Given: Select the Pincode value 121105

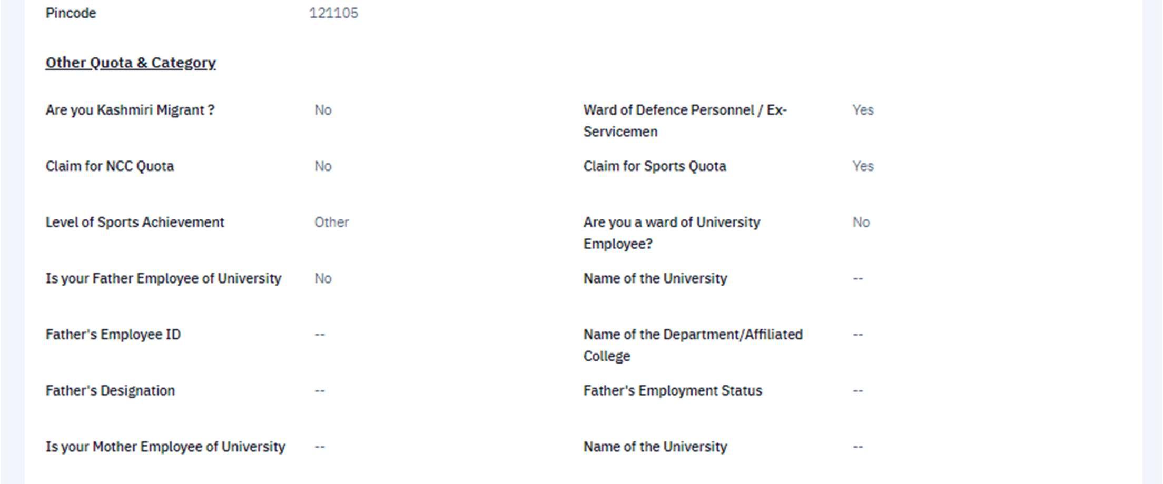Looking at the screenshot, I should point(333,13).
